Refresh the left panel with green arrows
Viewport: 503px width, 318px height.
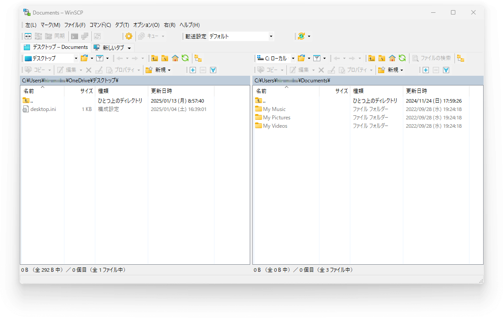point(185,58)
